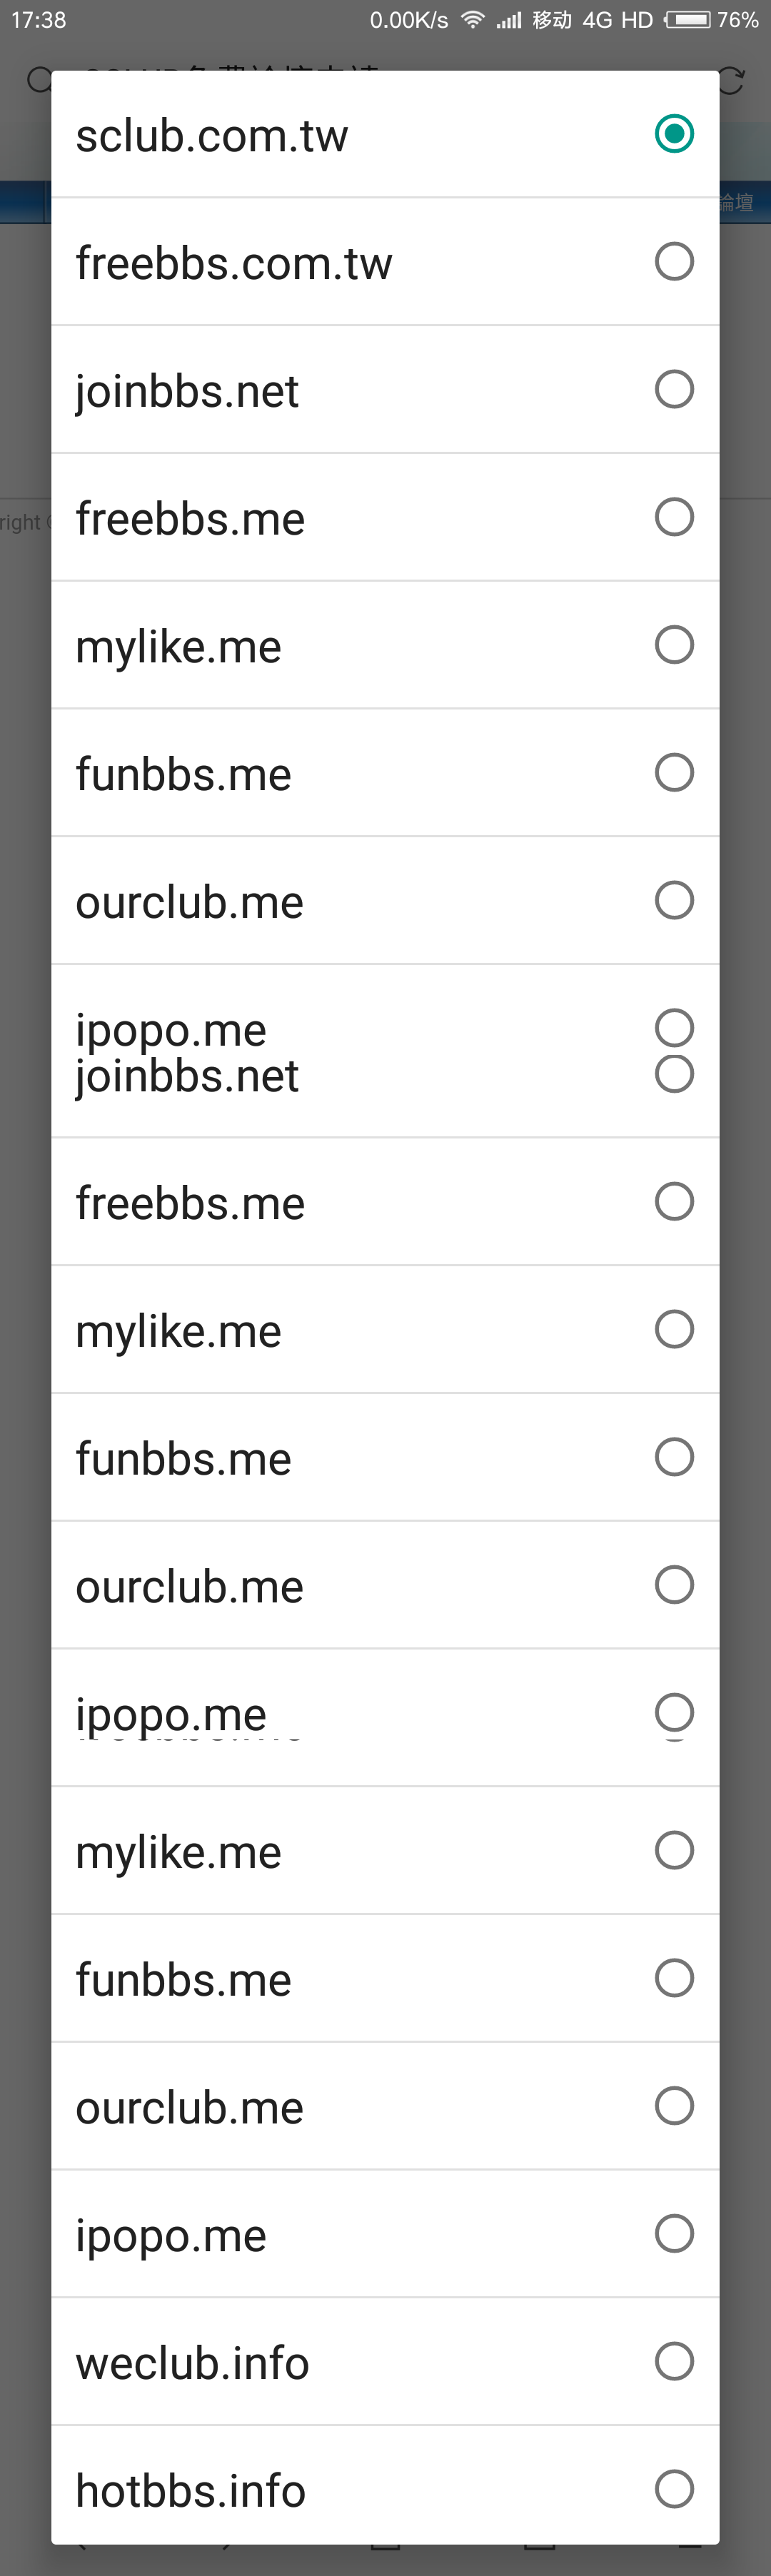Tap the battery icon showing 76%
This screenshot has height=2576, width=771.
(x=688, y=20)
